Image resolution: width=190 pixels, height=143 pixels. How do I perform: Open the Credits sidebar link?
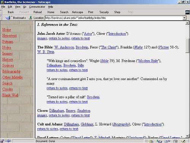pyautogui.click(x=8, y=89)
